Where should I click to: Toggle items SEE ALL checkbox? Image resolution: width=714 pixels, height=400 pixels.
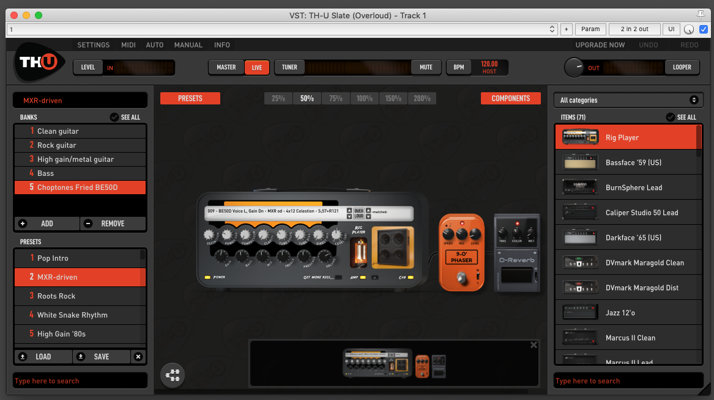click(x=671, y=117)
